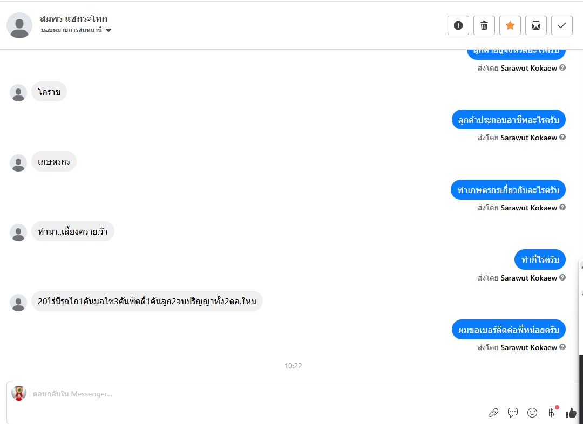583x424 pixels.
Task: Open the Baht payment request icon
Action: pyautogui.click(x=552, y=412)
